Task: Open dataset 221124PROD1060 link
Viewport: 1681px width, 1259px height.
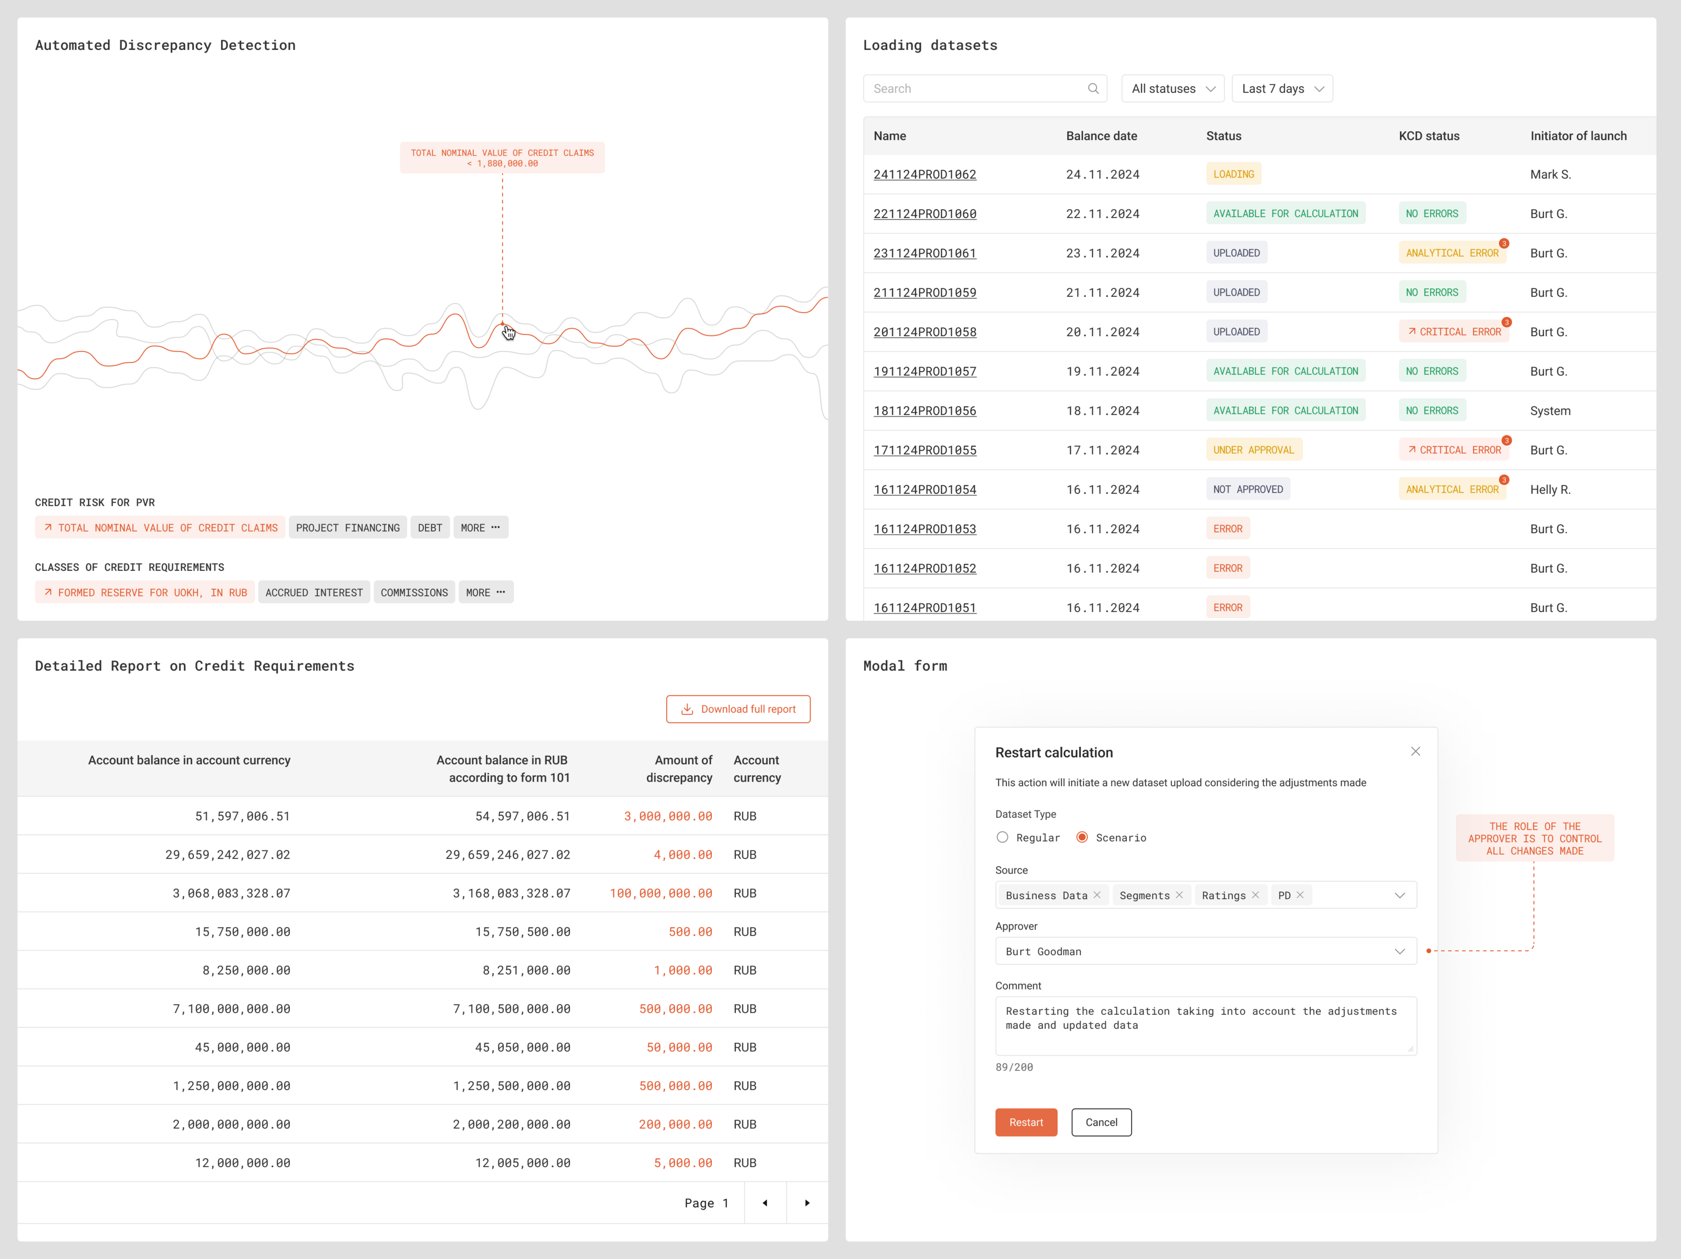Action: (925, 214)
